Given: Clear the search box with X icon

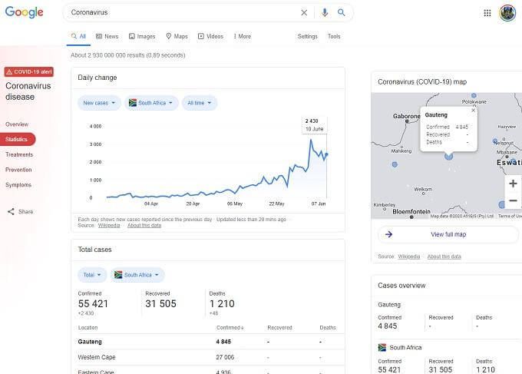Looking at the screenshot, I should tap(304, 12).
